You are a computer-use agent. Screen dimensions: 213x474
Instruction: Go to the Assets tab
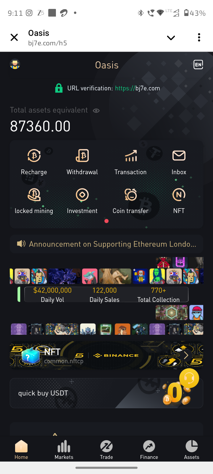[192, 449]
